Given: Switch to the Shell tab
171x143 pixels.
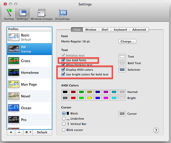Looking at the screenshot, I should (105, 30).
